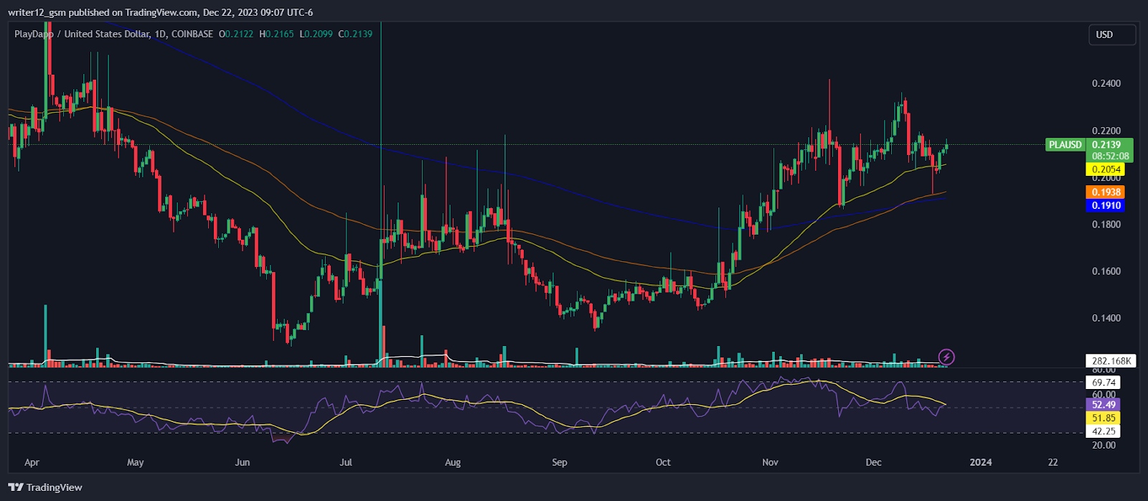Click the Jun label on time axis
Screen dimensions: 1148x501
click(243, 462)
